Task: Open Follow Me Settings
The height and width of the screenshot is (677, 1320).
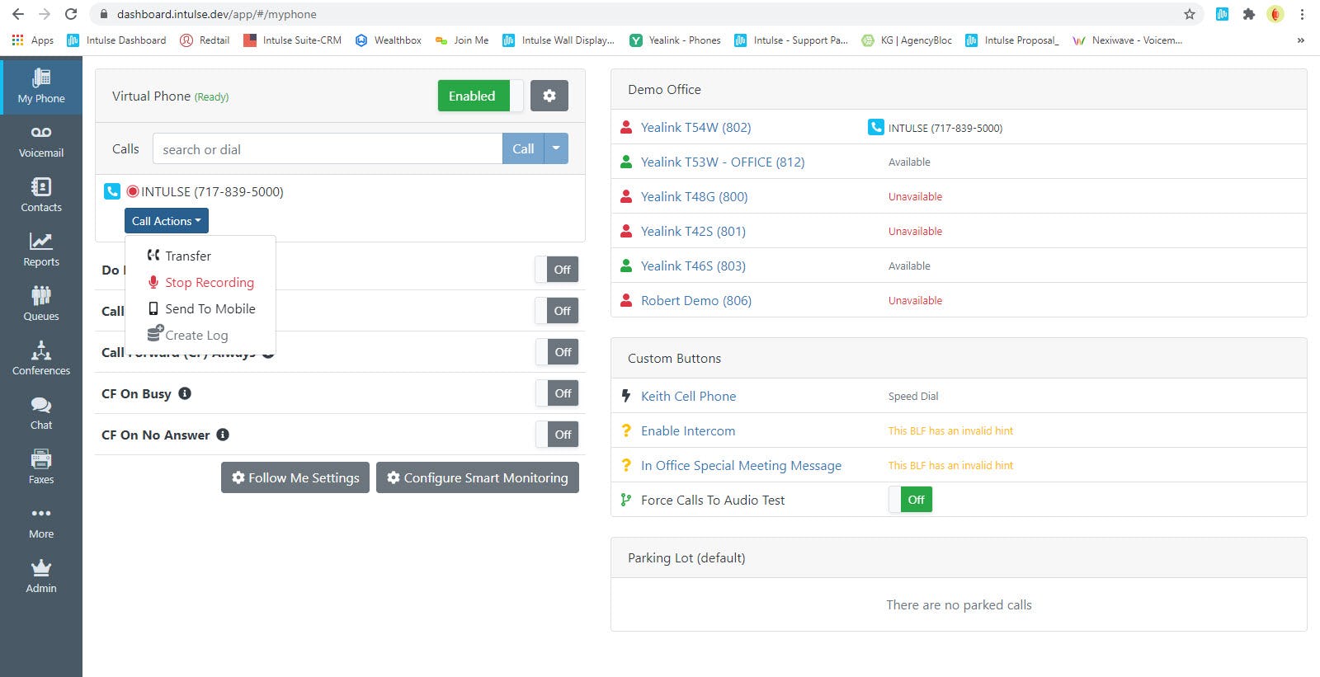Action: click(295, 477)
